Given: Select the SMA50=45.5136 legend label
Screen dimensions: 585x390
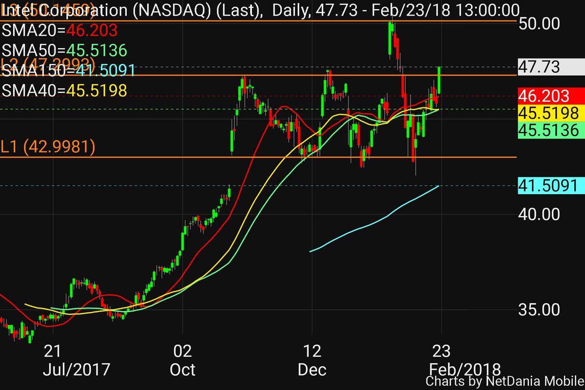Looking at the screenshot, I should click(x=64, y=51).
